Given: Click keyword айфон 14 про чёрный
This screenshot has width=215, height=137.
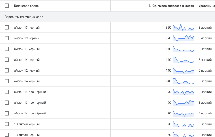Looking at the screenshot, I should pyautogui.click(x=30, y=113).
